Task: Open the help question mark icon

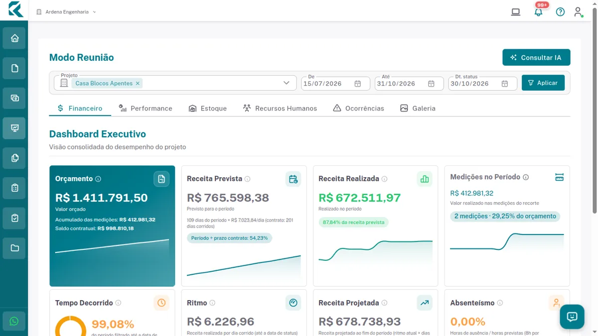Action: 560,12
